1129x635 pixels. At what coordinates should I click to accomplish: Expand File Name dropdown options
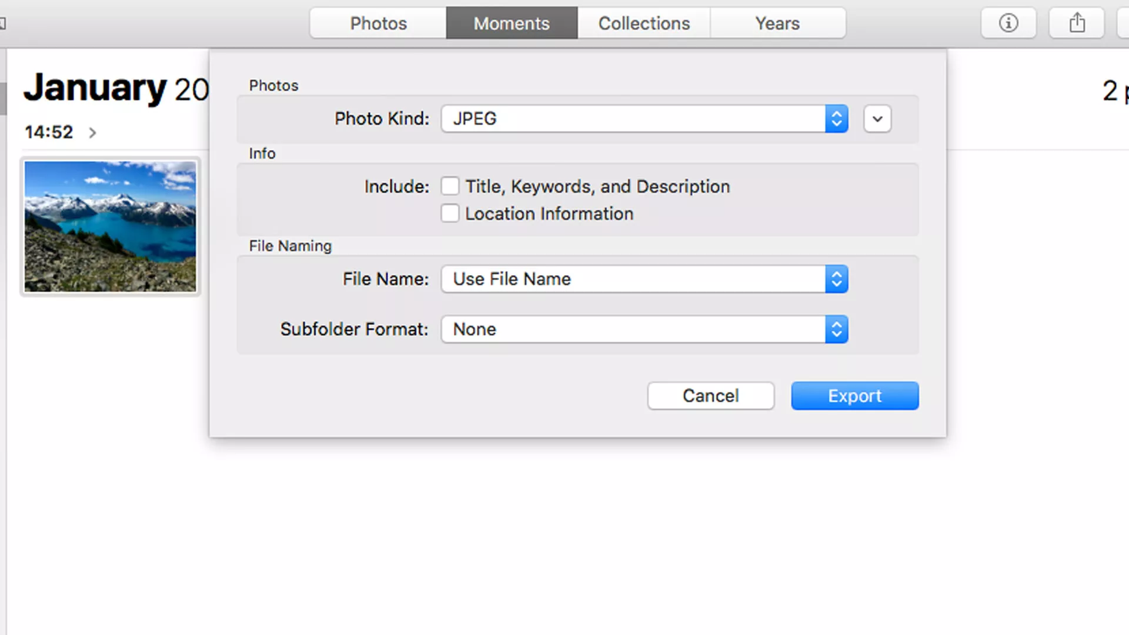pyautogui.click(x=837, y=278)
